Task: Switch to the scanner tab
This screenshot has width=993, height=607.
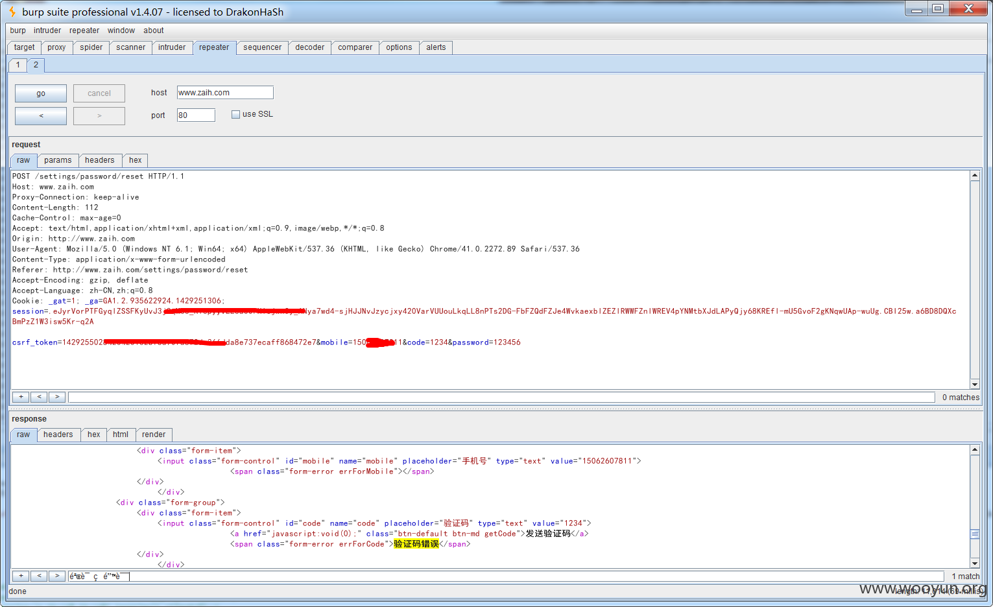Action: click(131, 47)
